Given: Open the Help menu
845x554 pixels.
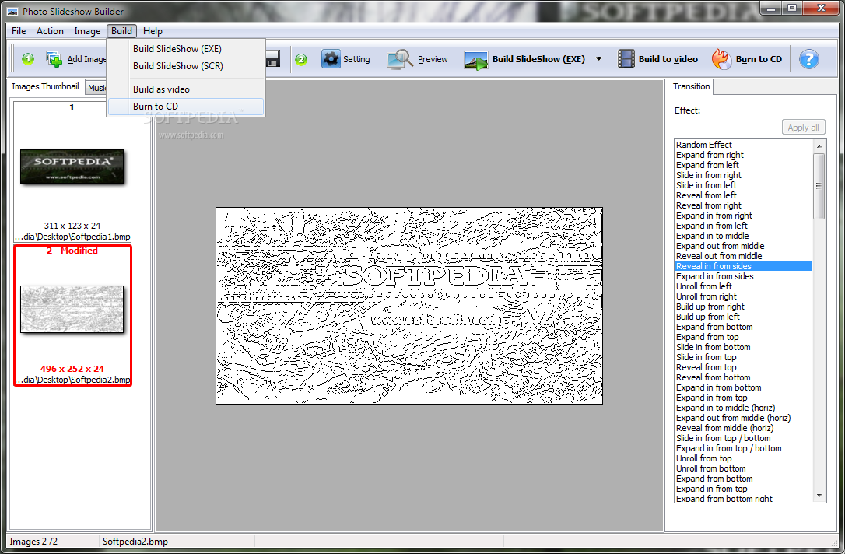Looking at the screenshot, I should coord(153,30).
